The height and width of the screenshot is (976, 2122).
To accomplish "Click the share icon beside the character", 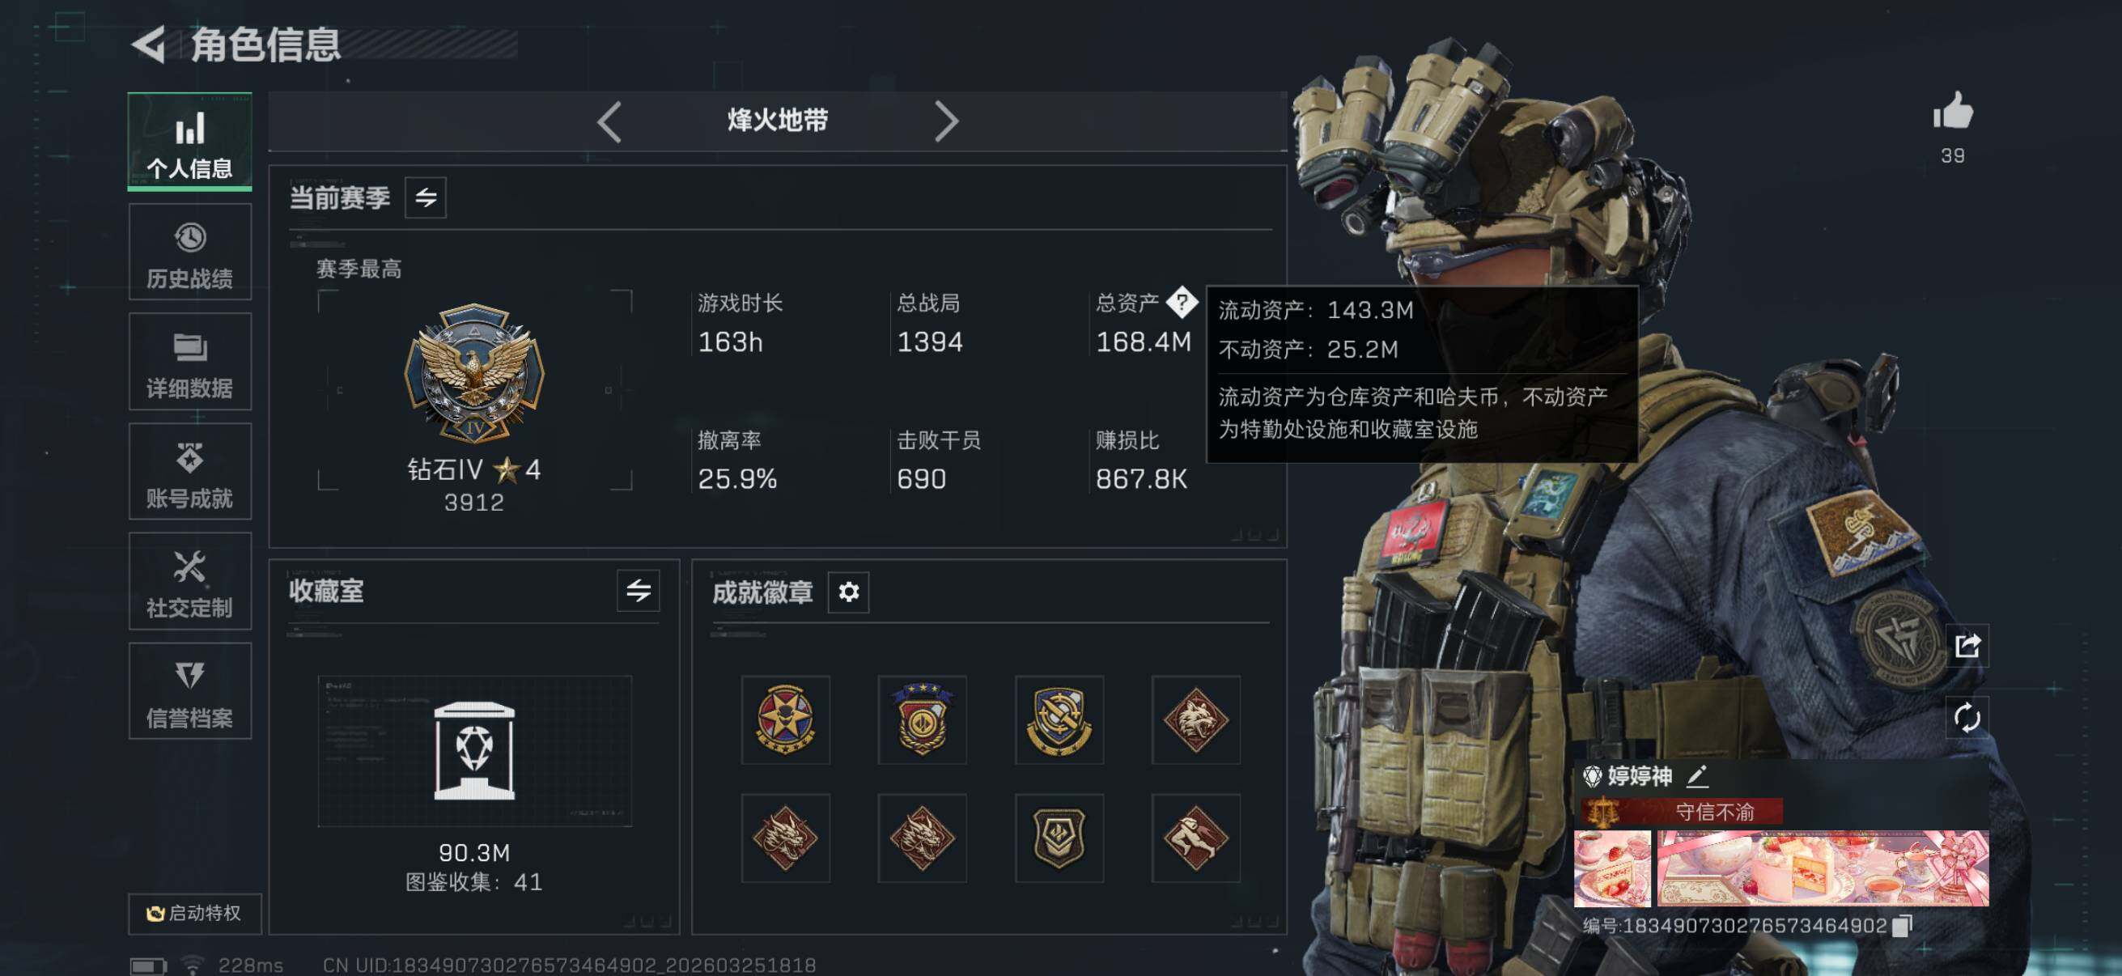I will click(x=1967, y=646).
